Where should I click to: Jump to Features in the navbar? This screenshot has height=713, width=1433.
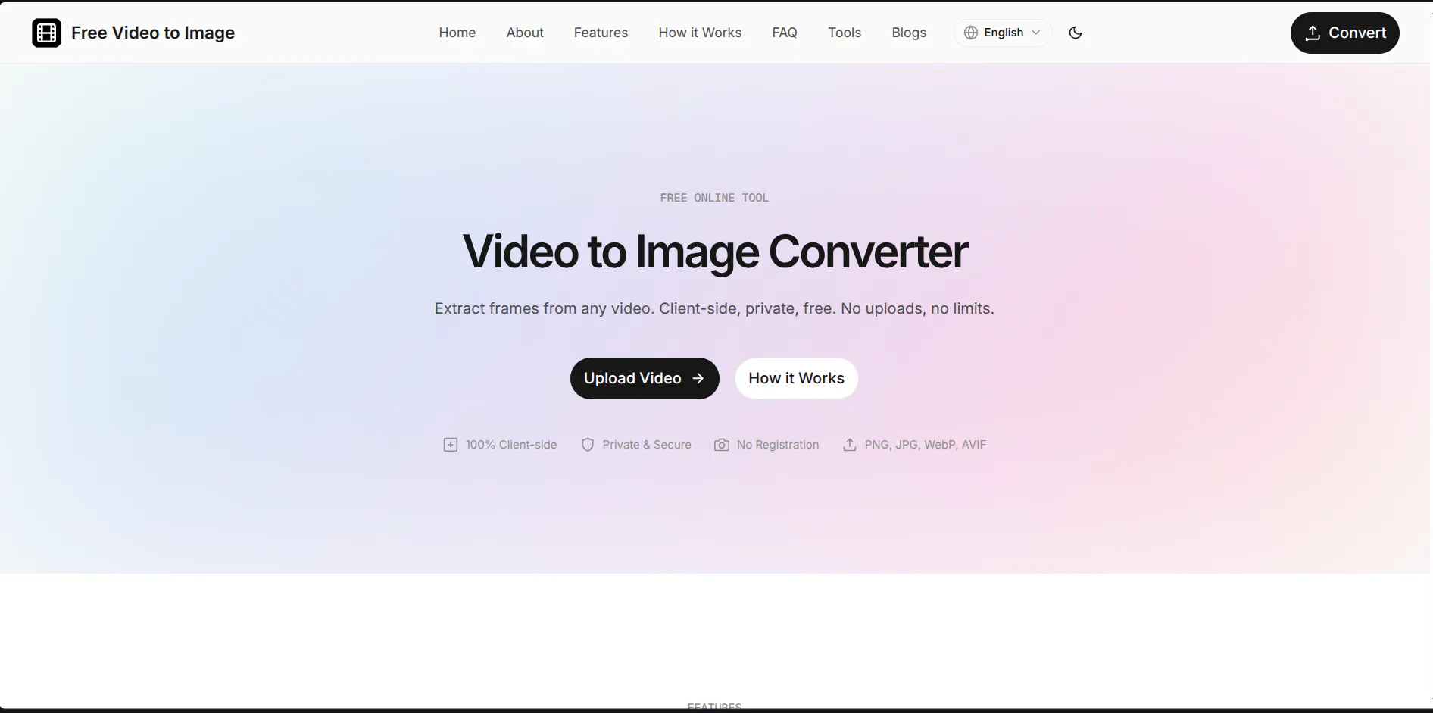coord(601,33)
